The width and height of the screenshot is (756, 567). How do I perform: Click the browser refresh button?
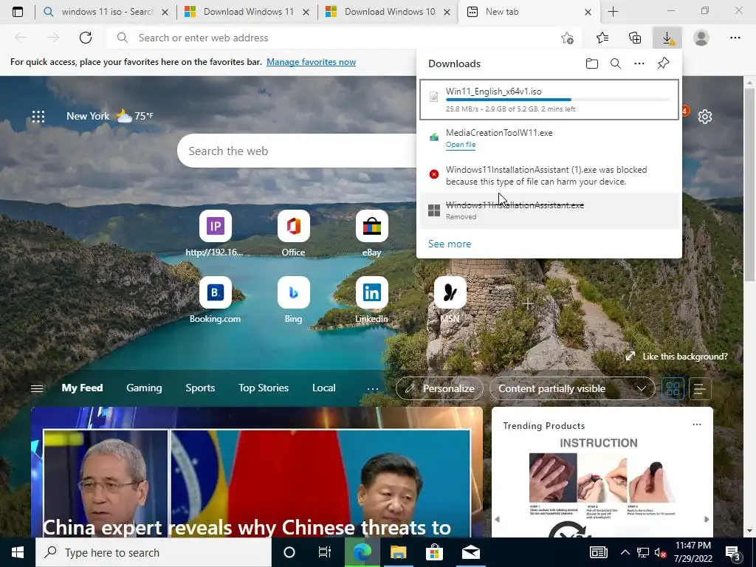[x=86, y=38]
